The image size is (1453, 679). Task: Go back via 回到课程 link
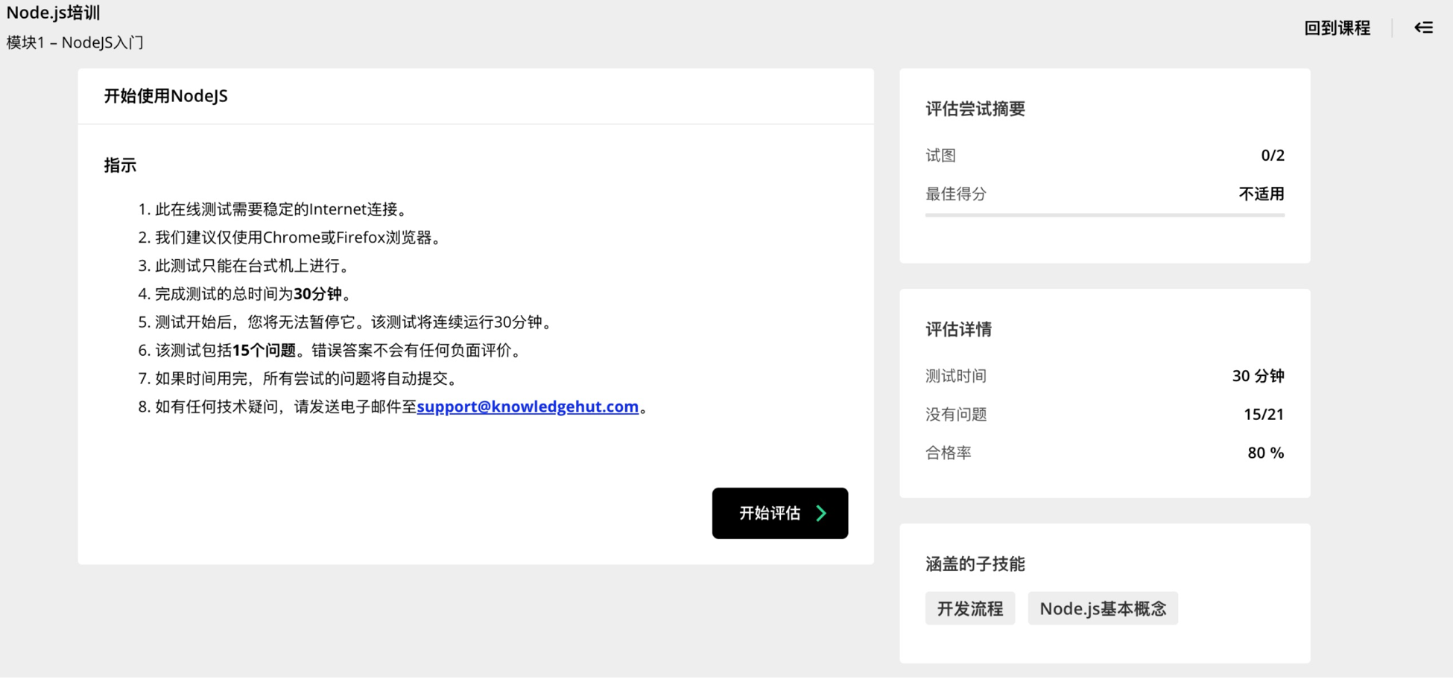[x=1337, y=28]
